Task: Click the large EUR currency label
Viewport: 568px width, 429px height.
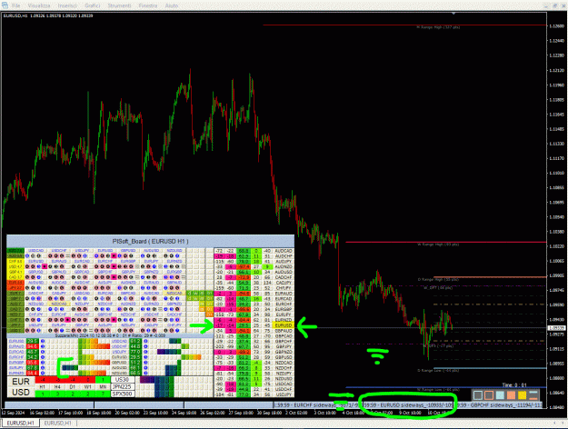Action: (21, 382)
